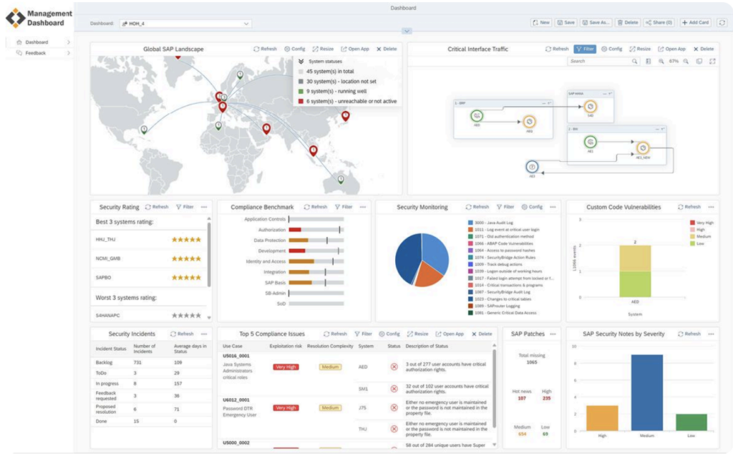Delete the Global SAP Landscape card
Screen dimensions: 733x454
pos(387,49)
